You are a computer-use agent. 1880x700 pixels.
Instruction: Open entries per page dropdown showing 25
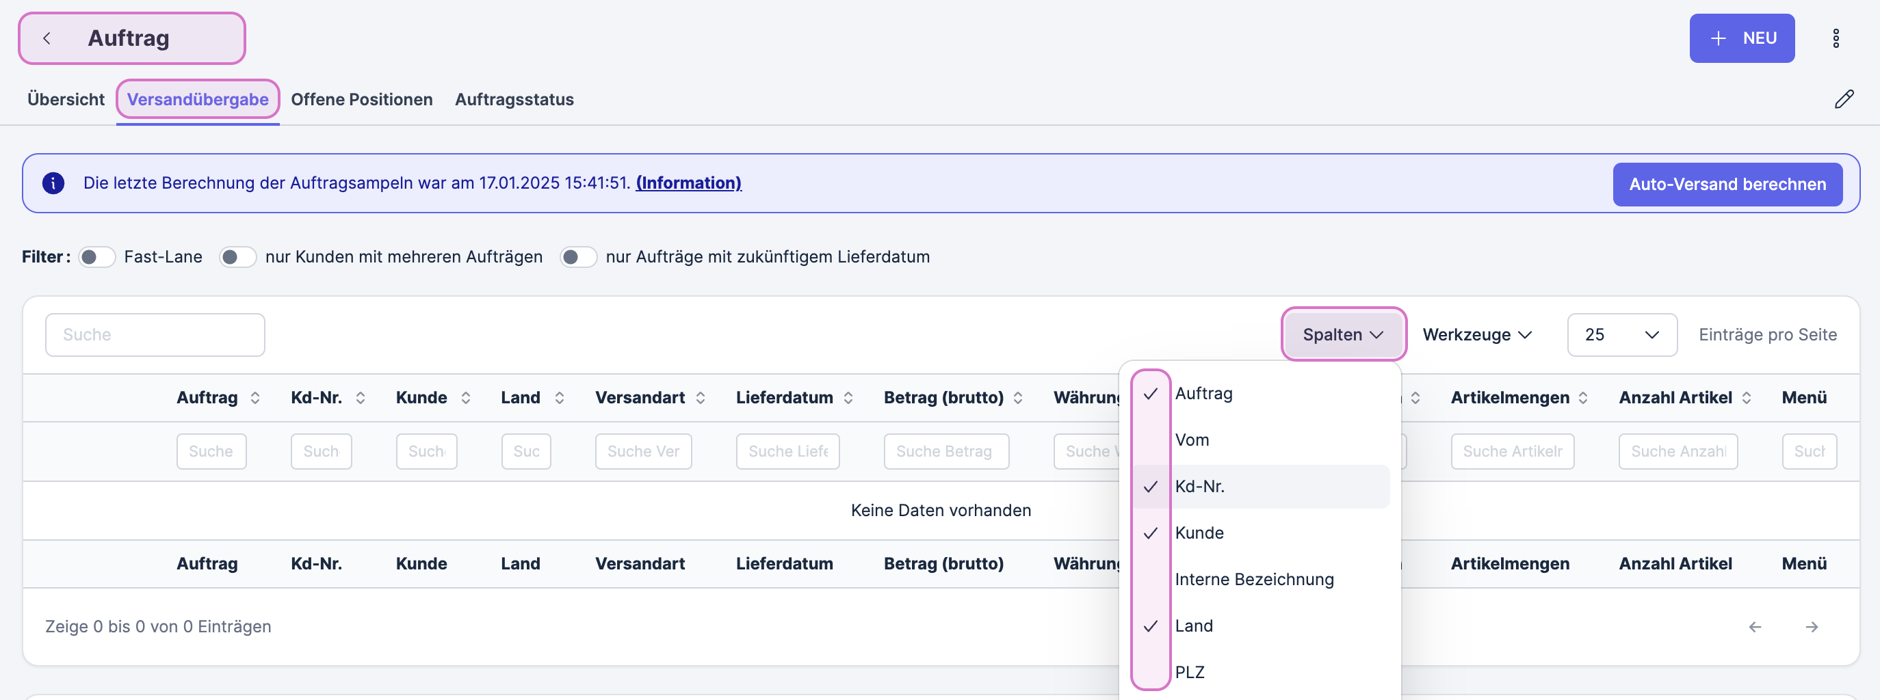[1621, 335]
